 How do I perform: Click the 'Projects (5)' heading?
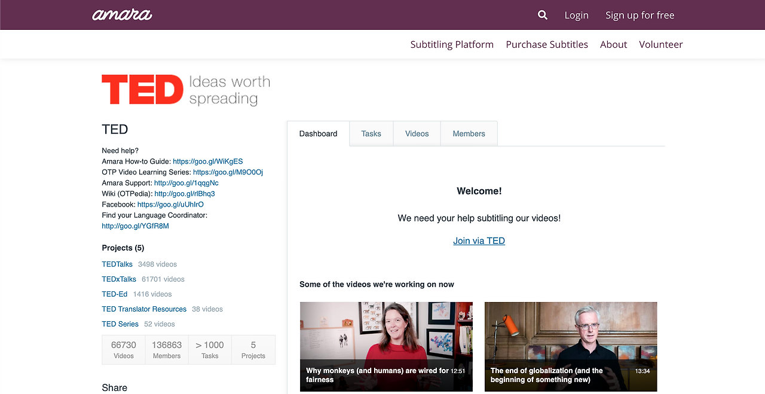pyautogui.click(x=123, y=248)
